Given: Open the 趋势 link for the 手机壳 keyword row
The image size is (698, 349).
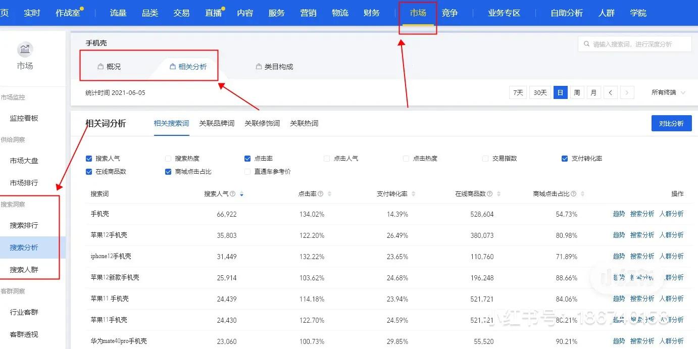Looking at the screenshot, I should pyautogui.click(x=619, y=214).
